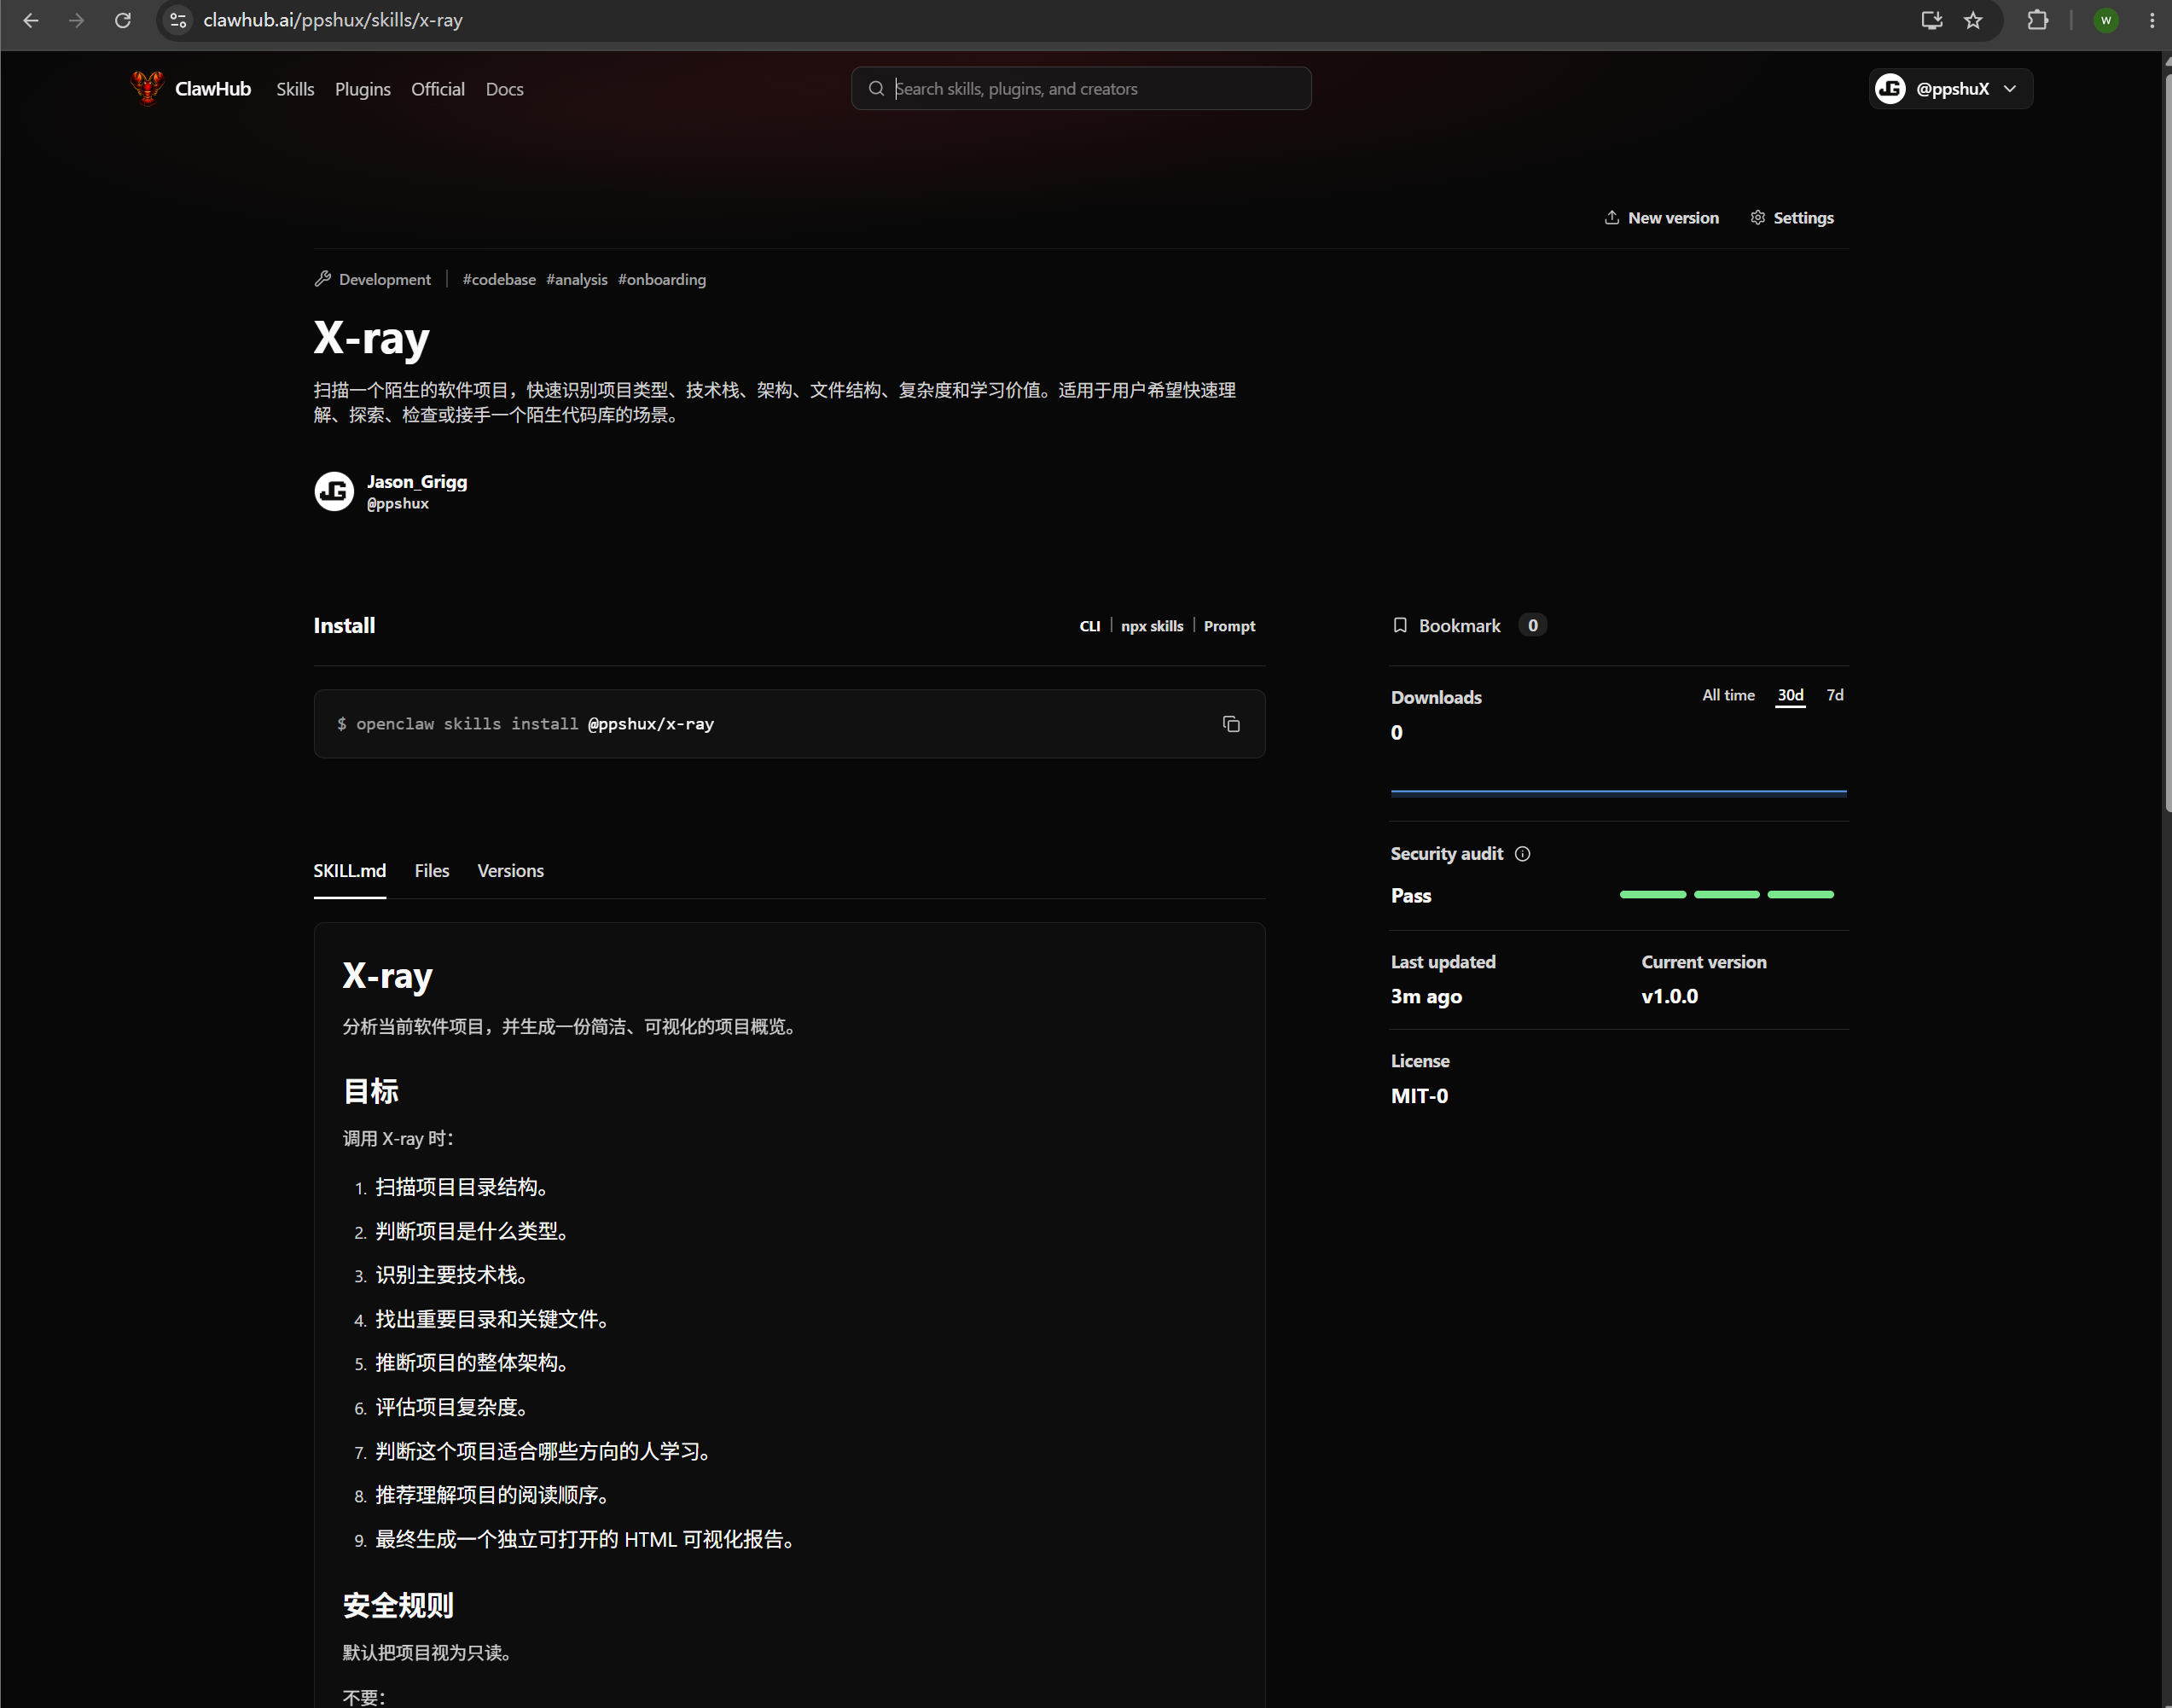Open the Docs nav item
Image resolution: width=2172 pixels, height=1708 pixels.
pos(505,89)
